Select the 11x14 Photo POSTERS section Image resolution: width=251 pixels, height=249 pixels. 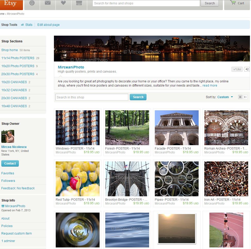coord(18,58)
